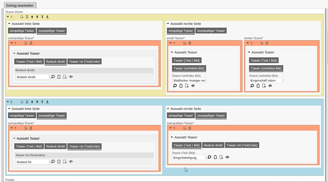This screenshot has width=328, height=182.
Task: Collapse Auswahl rechte Seite in row 2
Action: tap(168, 109)
